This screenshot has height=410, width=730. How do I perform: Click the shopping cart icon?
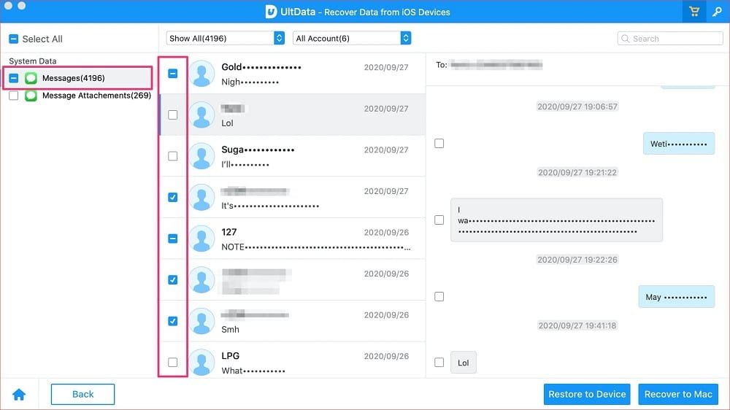(693, 12)
